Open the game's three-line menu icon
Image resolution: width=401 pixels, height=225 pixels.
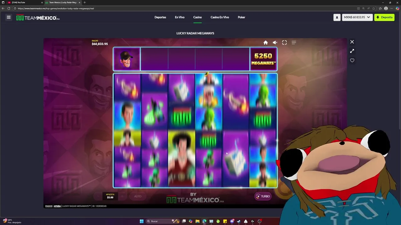point(294,42)
